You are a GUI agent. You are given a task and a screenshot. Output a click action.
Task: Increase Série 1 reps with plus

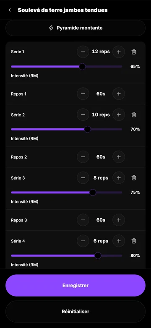(119, 52)
